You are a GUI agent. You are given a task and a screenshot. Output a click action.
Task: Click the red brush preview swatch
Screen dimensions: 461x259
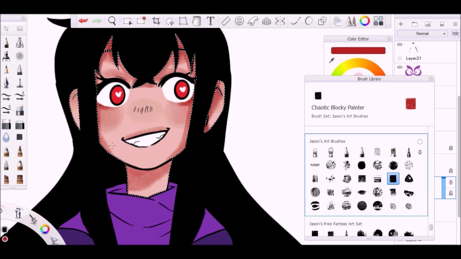coord(411,104)
